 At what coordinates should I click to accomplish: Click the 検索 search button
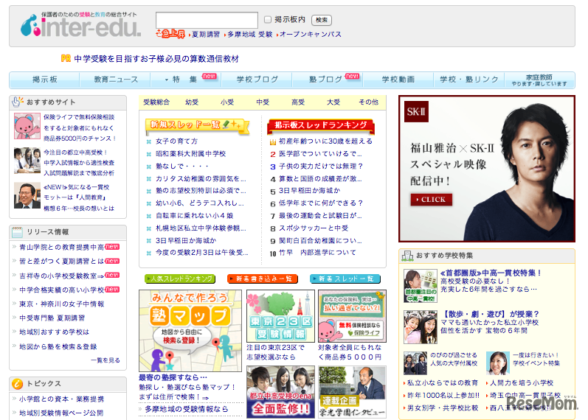[322, 20]
